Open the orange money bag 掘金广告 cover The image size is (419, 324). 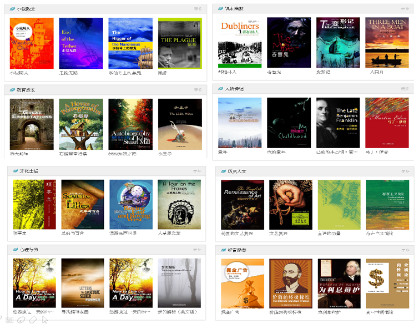(243, 283)
